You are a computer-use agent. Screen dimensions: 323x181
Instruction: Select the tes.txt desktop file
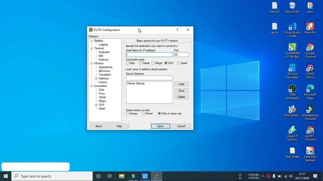[275, 28]
